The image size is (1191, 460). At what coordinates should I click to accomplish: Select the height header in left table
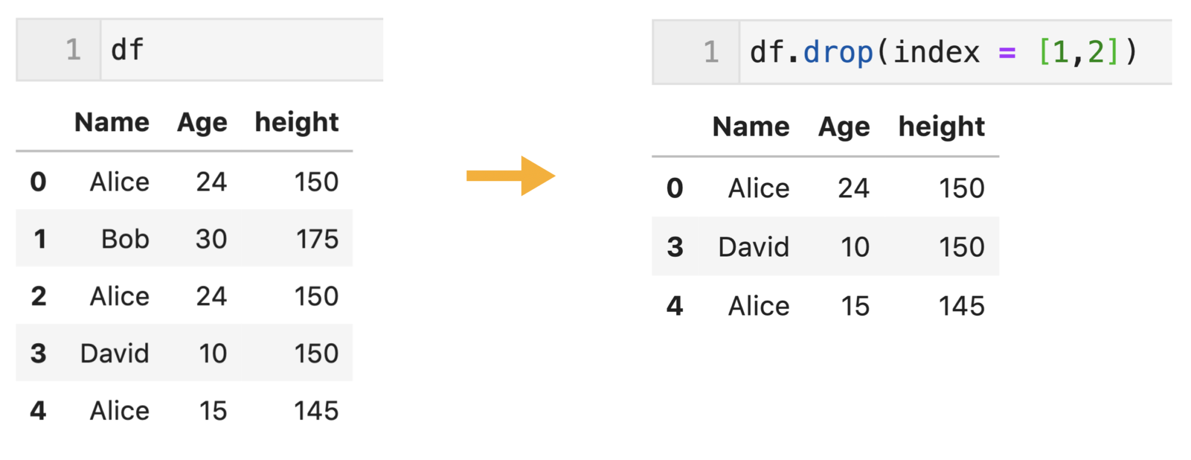pyautogui.click(x=297, y=123)
